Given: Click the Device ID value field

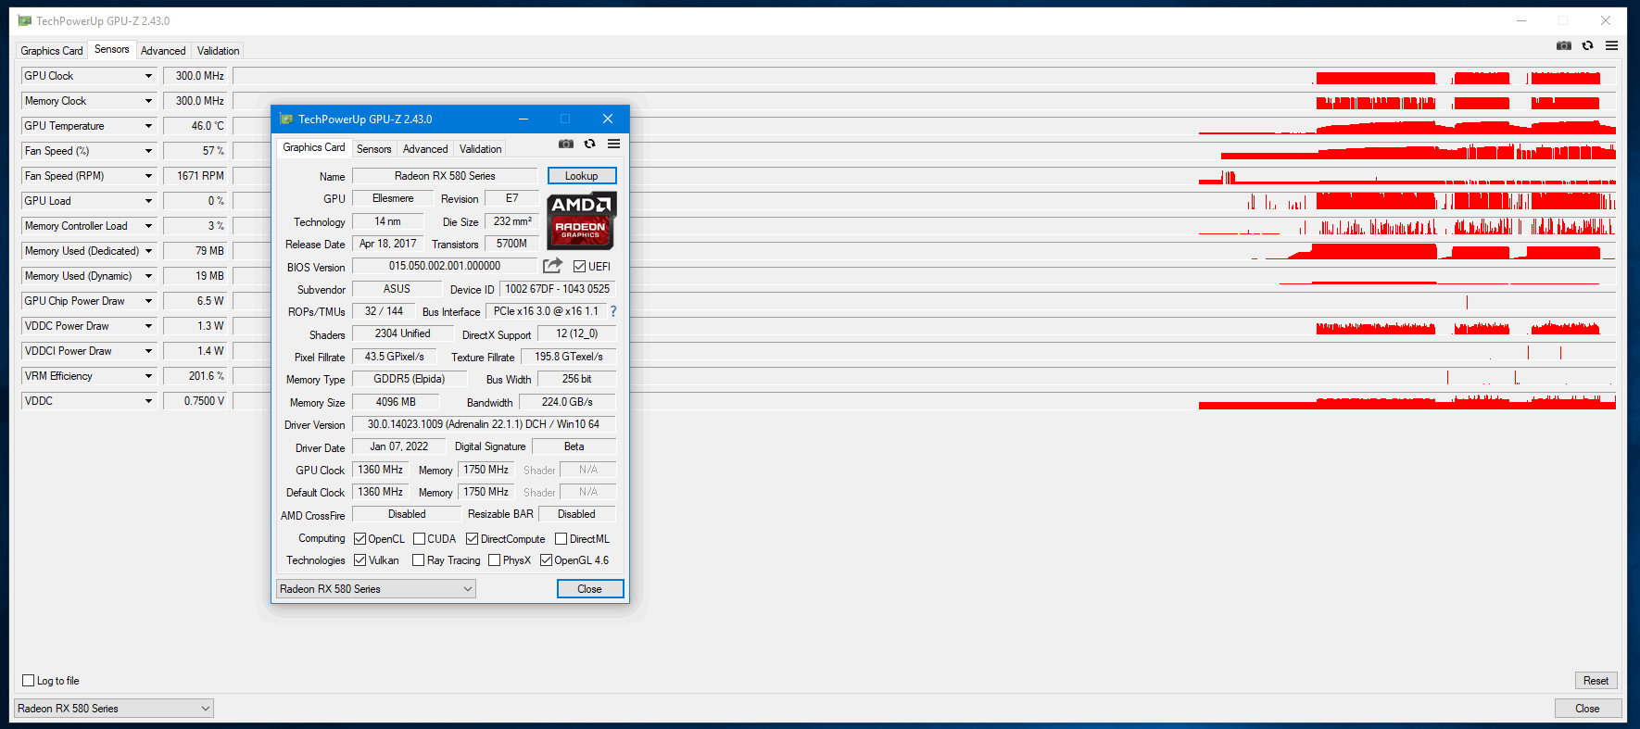Looking at the screenshot, I should click(558, 289).
